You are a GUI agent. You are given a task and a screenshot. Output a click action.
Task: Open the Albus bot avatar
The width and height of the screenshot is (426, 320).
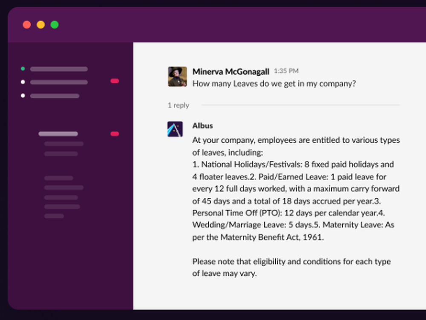point(175,129)
